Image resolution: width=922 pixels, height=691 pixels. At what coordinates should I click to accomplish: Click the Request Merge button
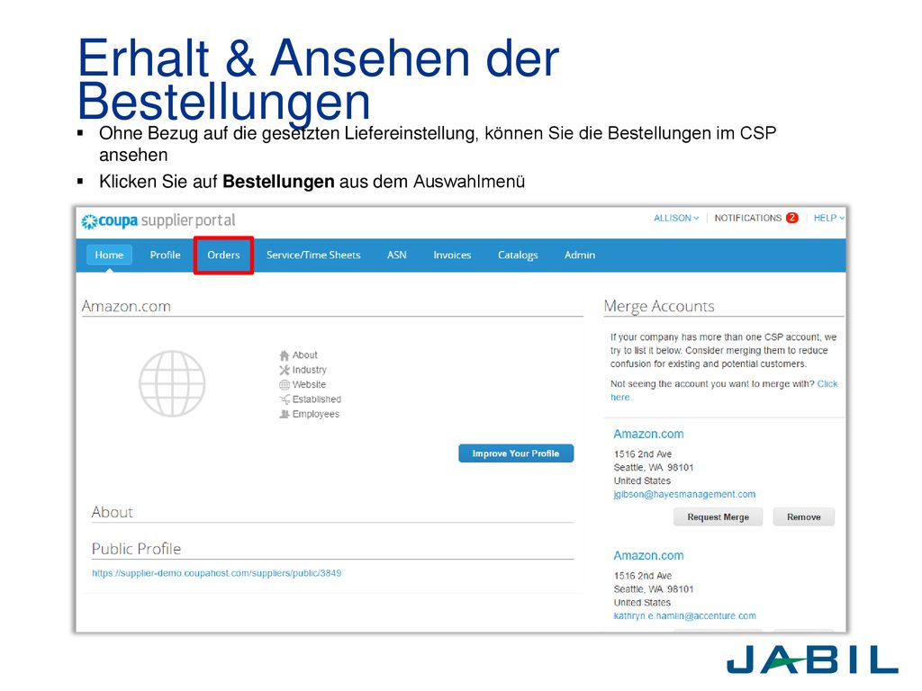(718, 517)
